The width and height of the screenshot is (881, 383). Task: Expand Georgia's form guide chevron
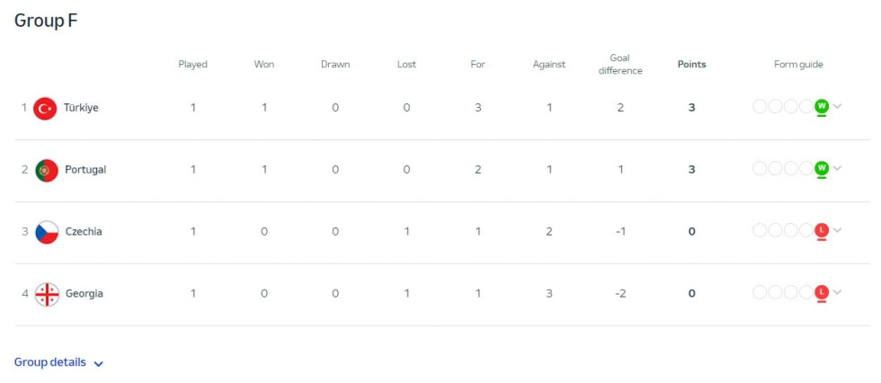[837, 291]
